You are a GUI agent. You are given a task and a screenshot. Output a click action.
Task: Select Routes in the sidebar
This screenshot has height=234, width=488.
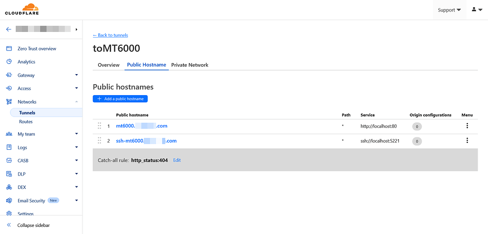coord(26,122)
